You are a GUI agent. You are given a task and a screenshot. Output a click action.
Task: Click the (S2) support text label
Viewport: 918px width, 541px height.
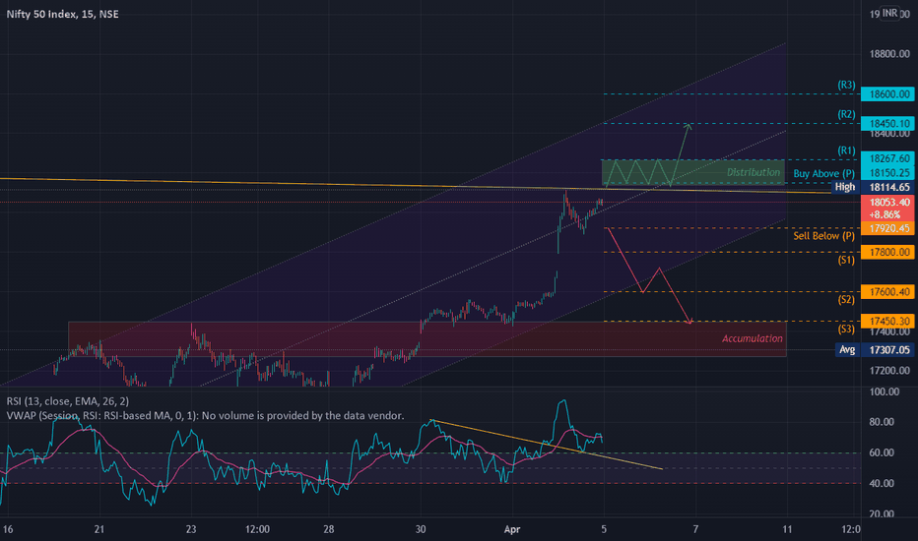pos(846,299)
